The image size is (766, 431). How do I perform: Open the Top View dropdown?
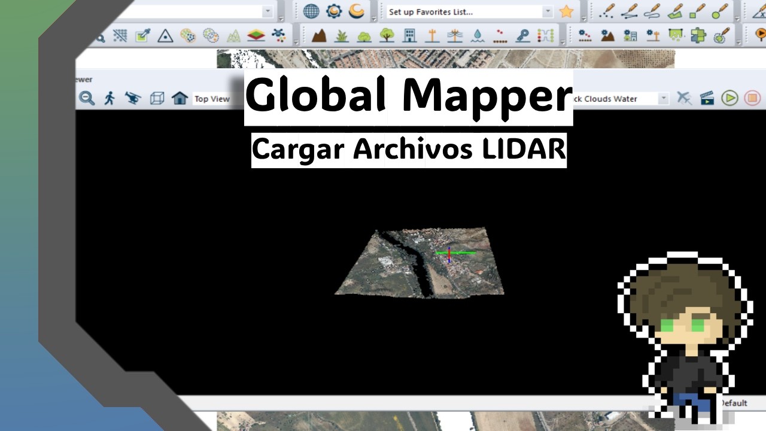coord(218,99)
